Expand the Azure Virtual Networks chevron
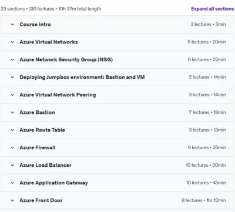Viewport: 235px width, 212px height. click(x=12, y=42)
